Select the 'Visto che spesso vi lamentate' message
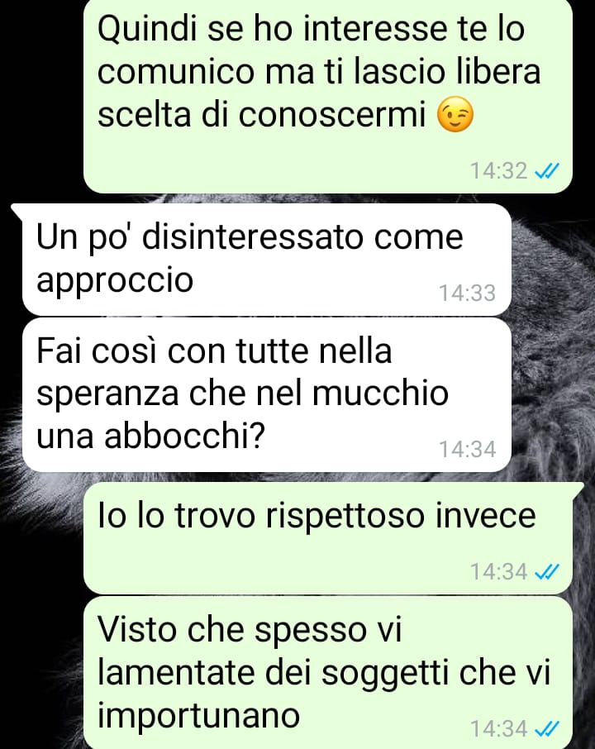This screenshot has height=749, width=595. coord(327,673)
